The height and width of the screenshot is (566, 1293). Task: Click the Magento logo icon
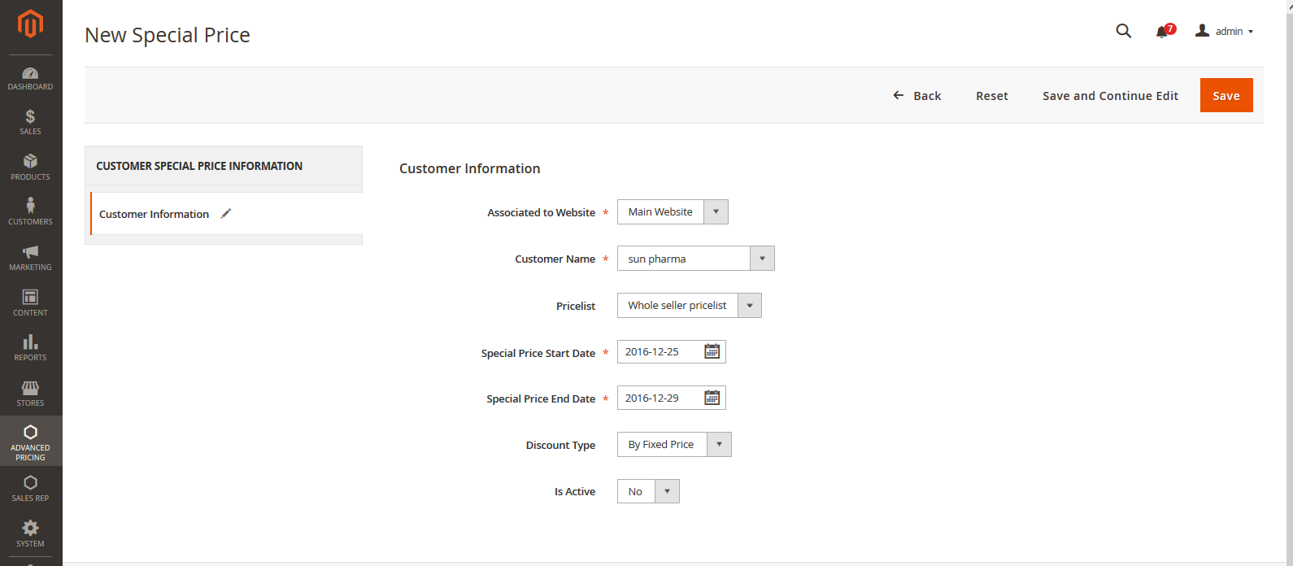30,24
